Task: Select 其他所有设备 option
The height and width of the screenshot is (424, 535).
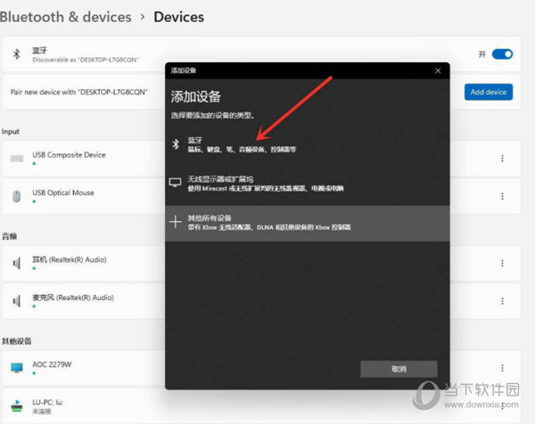Action: (307, 223)
